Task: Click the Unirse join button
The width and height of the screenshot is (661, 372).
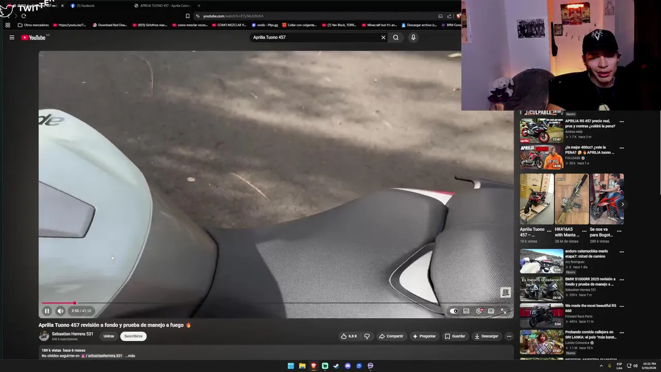Action: 108,336
